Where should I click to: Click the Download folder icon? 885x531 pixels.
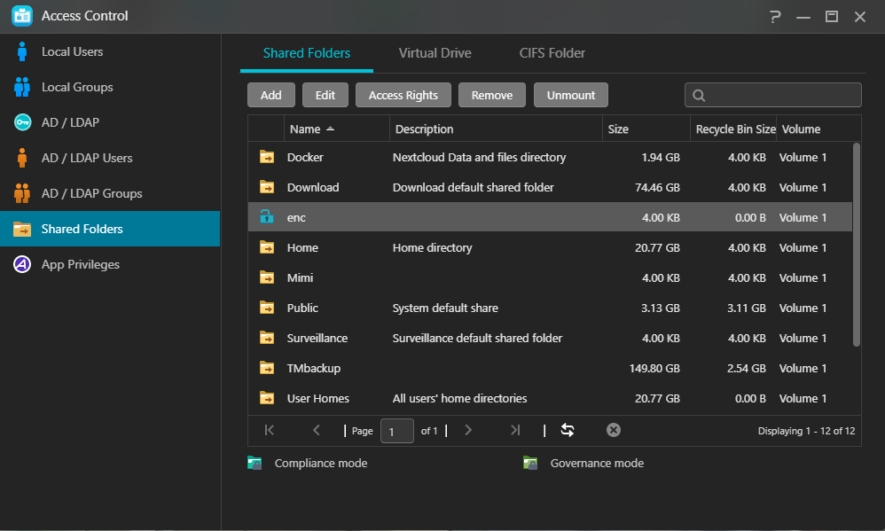pos(267,187)
